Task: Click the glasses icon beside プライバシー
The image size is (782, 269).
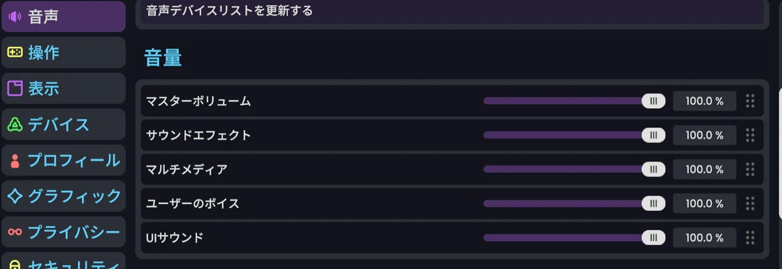Action: click(x=15, y=232)
